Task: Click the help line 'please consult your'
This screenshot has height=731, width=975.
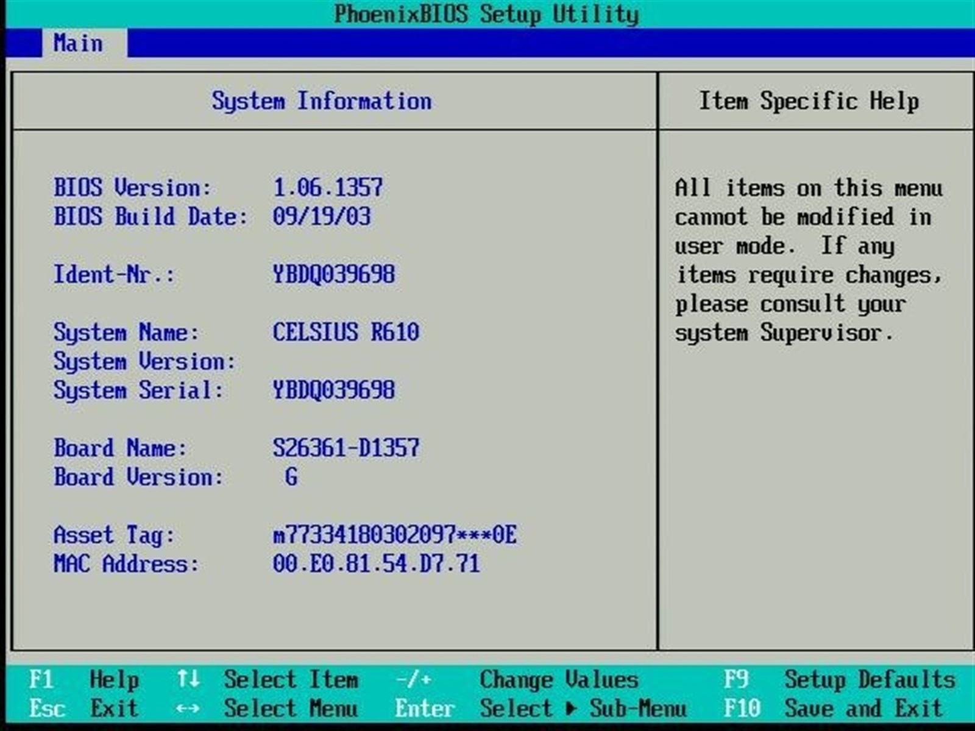Action: pyautogui.click(x=790, y=303)
